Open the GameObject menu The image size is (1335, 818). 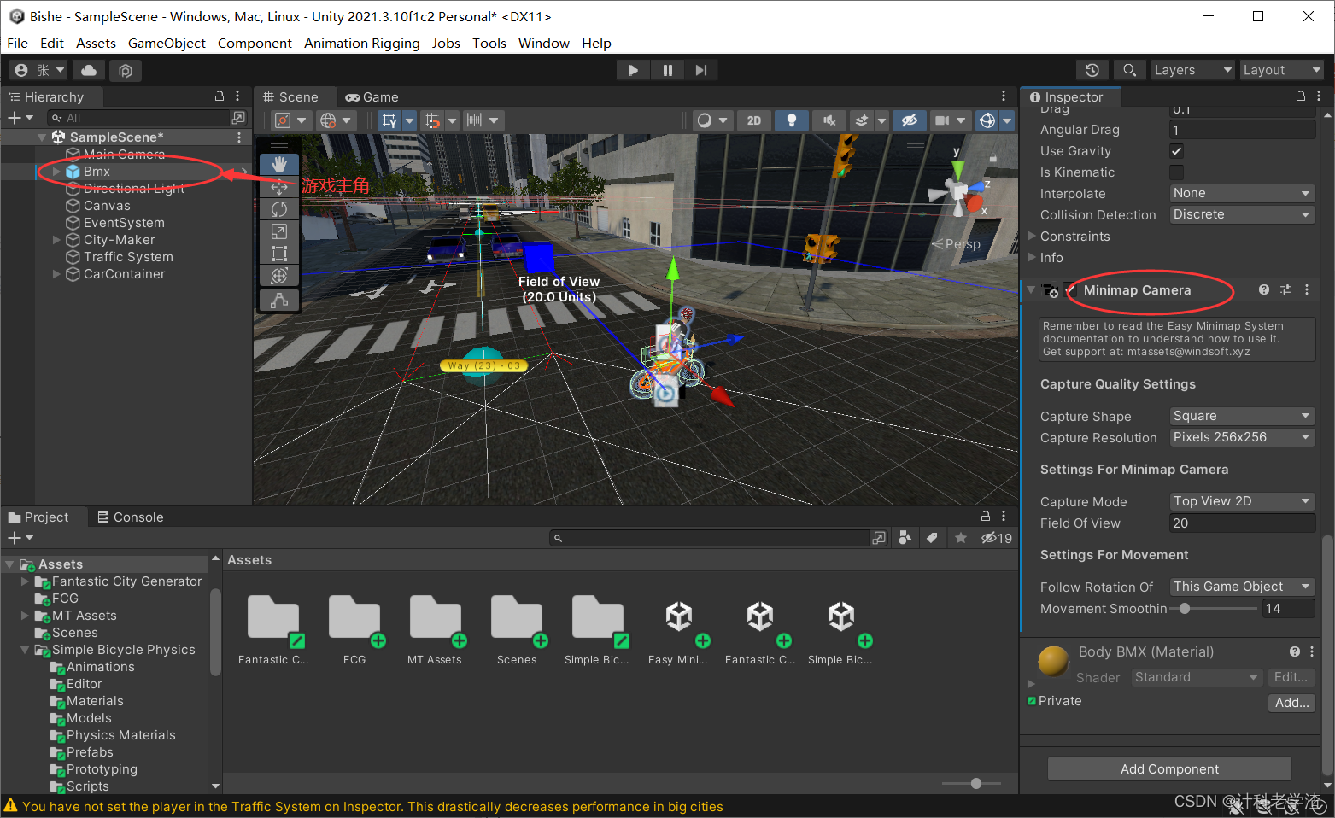[167, 43]
